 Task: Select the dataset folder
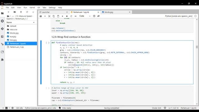[21, 26]
